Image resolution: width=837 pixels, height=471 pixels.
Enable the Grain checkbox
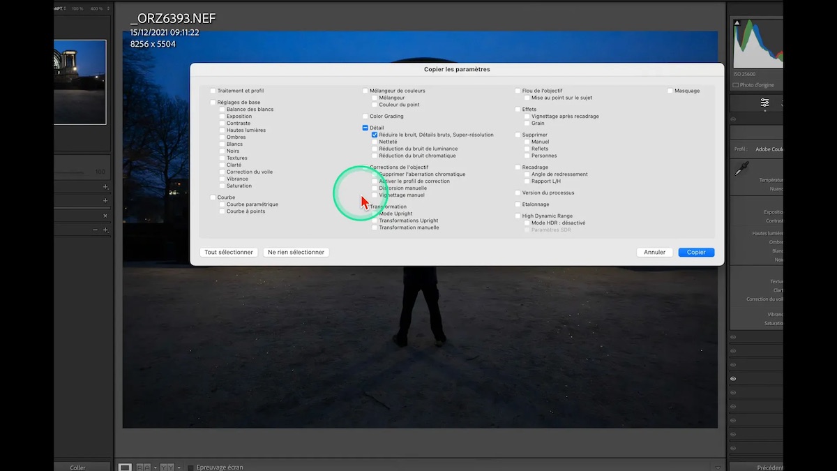(x=527, y=124)
